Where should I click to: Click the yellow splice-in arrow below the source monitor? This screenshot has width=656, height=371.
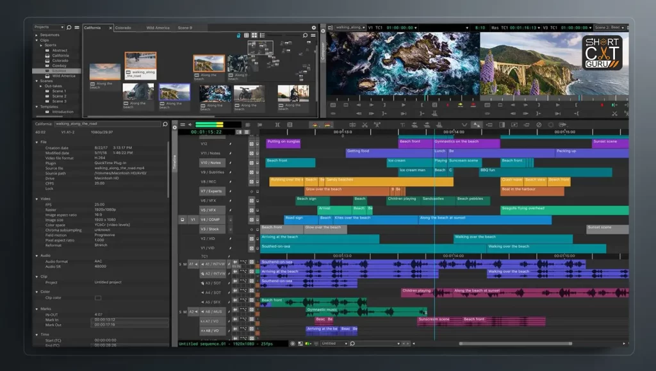pyautogui.click(x=460, y=105)
